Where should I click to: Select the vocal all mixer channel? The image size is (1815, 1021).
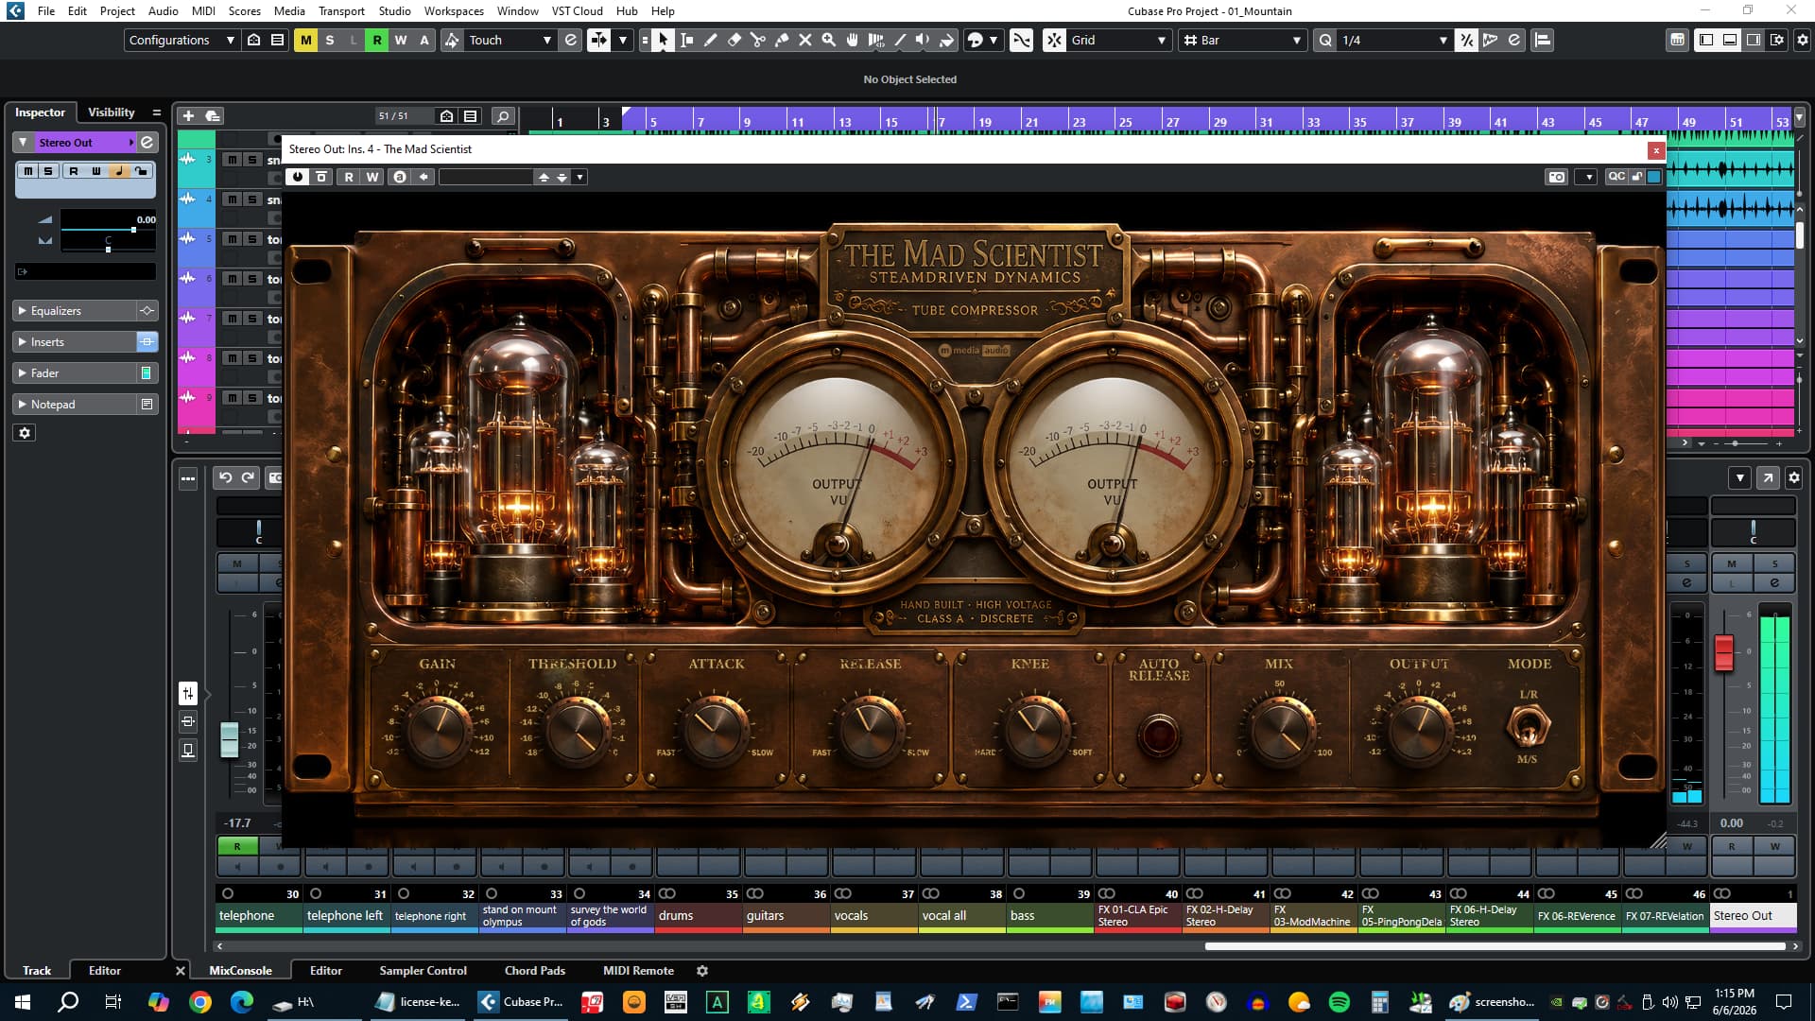click(961, 915)
